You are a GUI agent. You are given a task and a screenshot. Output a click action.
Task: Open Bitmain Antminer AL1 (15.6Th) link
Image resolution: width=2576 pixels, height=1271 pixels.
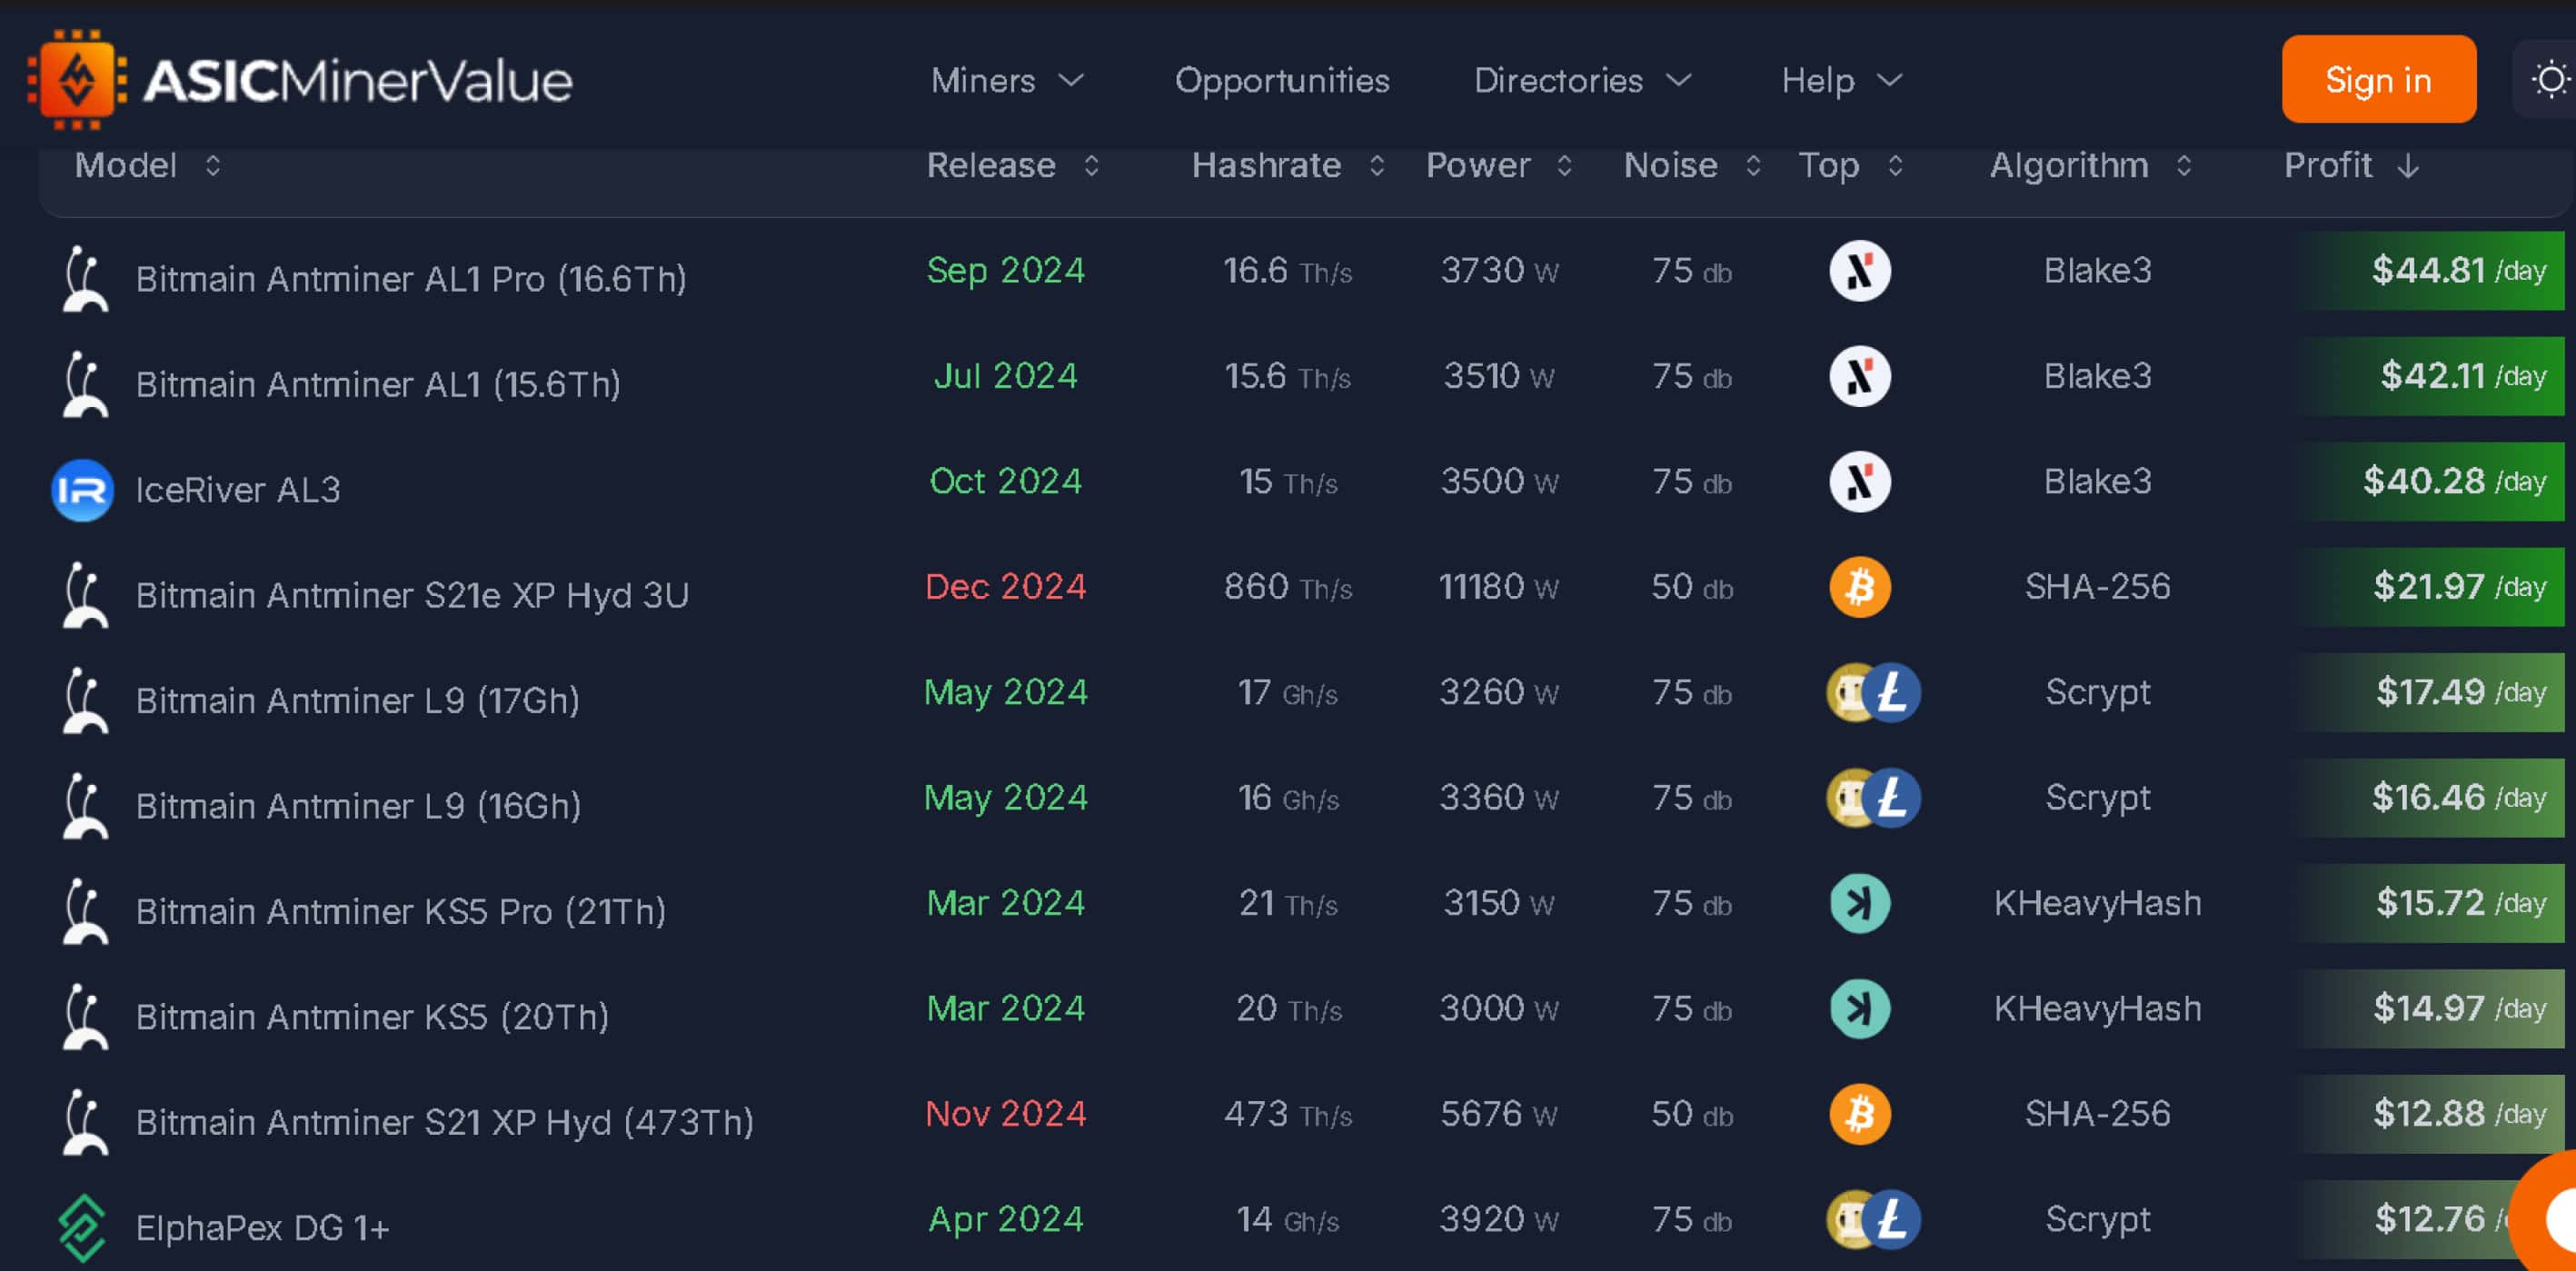(x=378, y=384)
